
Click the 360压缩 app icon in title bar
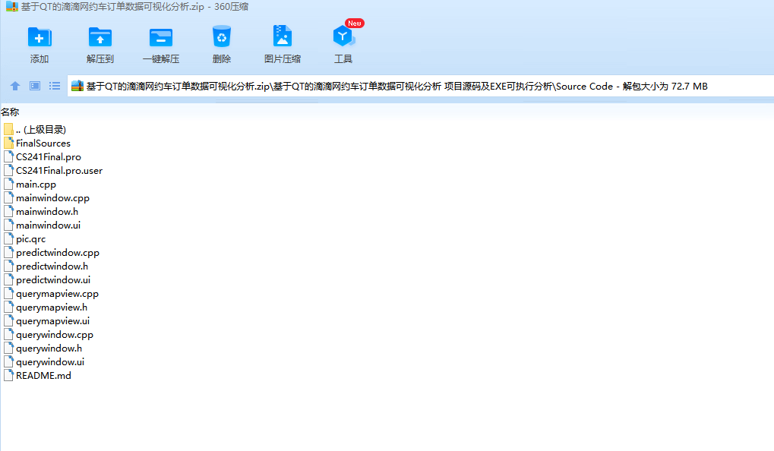point(12,6)
